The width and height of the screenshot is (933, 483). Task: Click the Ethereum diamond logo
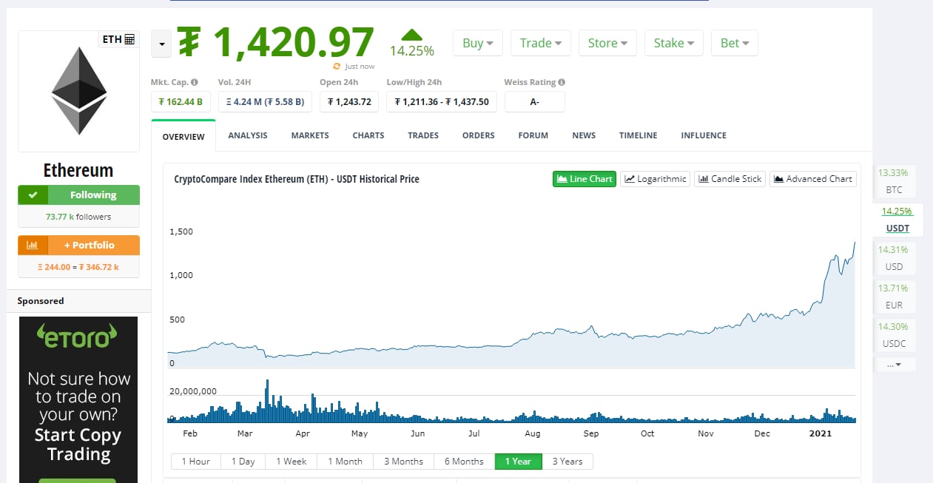click(x=79, y=91)
